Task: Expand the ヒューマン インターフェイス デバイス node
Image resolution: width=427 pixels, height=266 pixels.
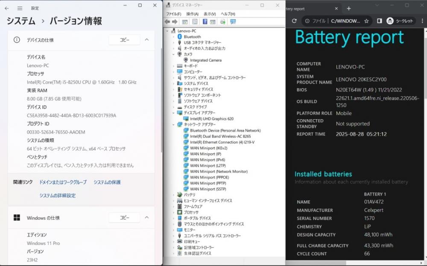Action: (x=173, y=200)
